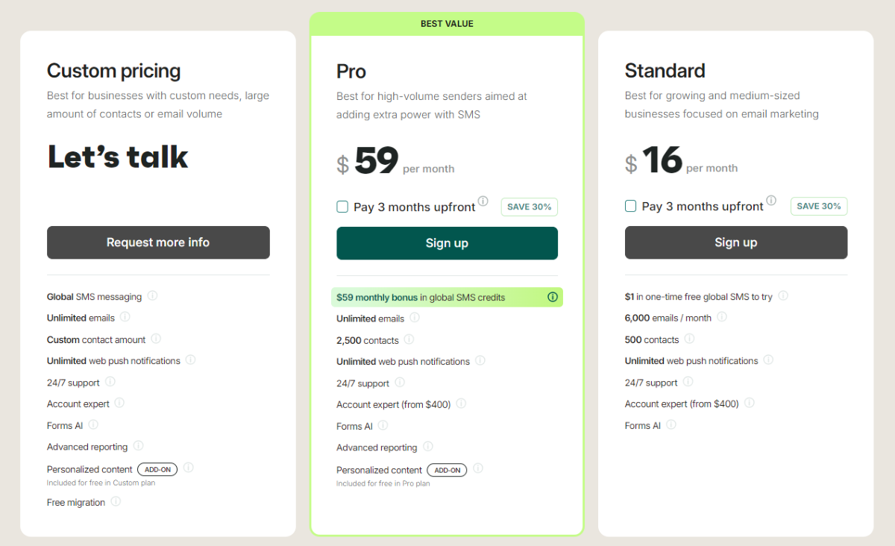
Task: Click info icon next to 500 contacts
Action: tap(689, 339)
